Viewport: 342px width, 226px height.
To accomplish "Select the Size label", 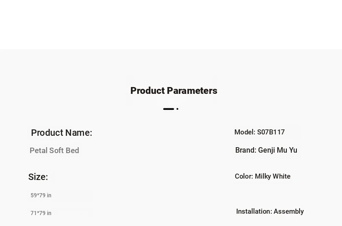I will click(38, 177).
